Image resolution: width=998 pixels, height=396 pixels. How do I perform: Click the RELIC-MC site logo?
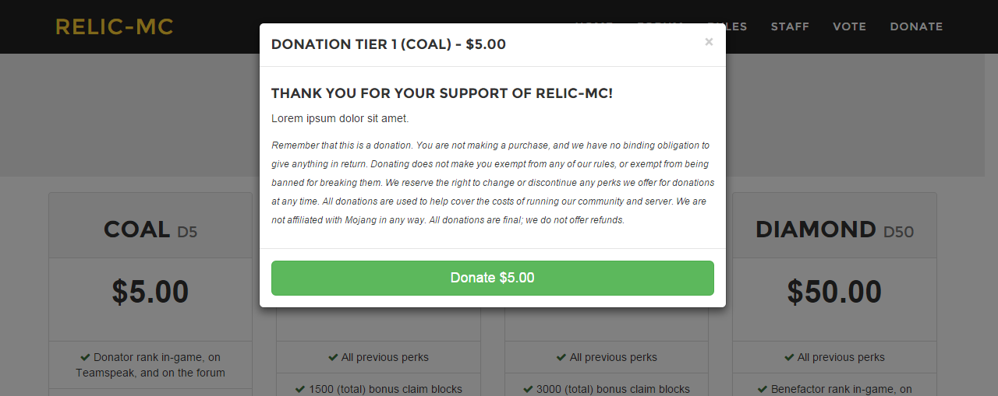point(115,26)
